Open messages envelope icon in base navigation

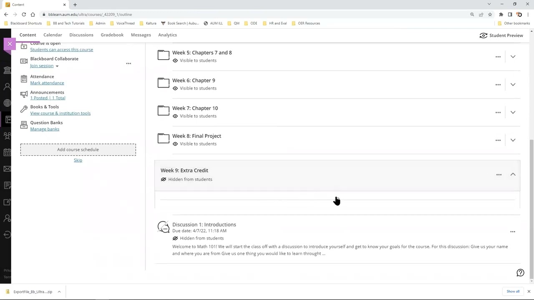pyautogui.click(x=7, y=169)
